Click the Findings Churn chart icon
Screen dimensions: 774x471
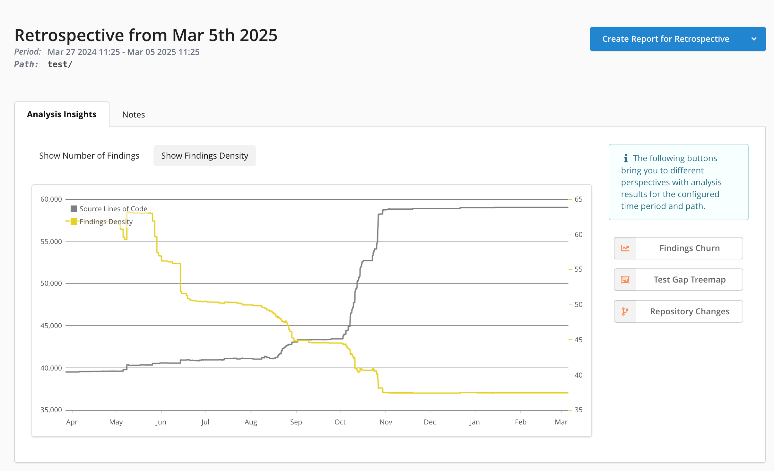tap(625, 248)
